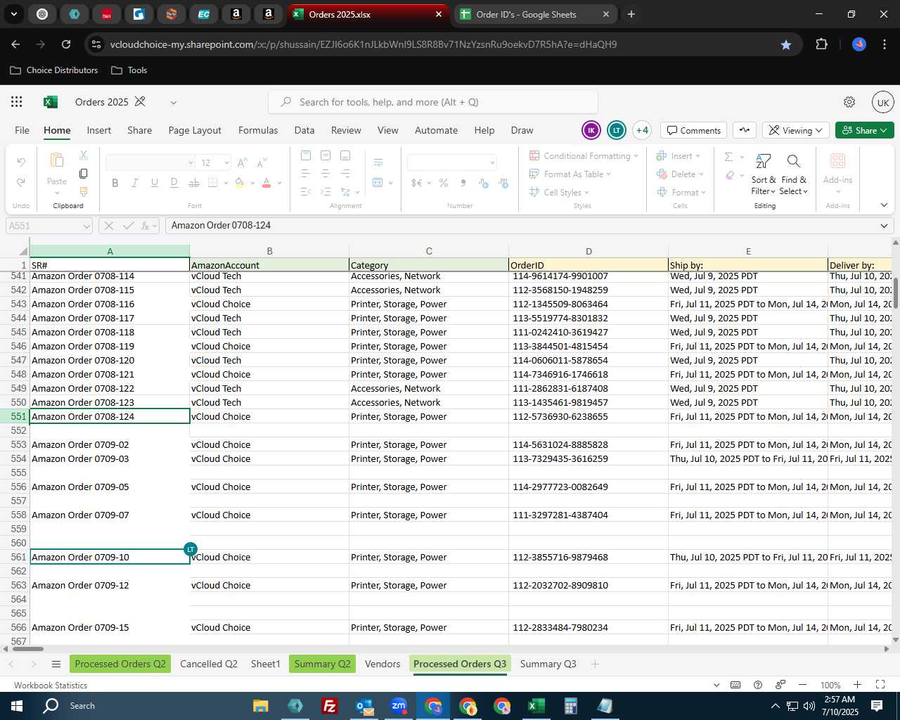Toggle Italic formatting
Screen dimensions: 900x720
(135, 183)
